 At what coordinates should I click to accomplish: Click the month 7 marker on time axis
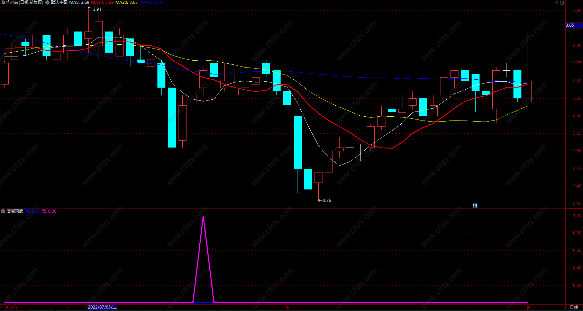69,308
